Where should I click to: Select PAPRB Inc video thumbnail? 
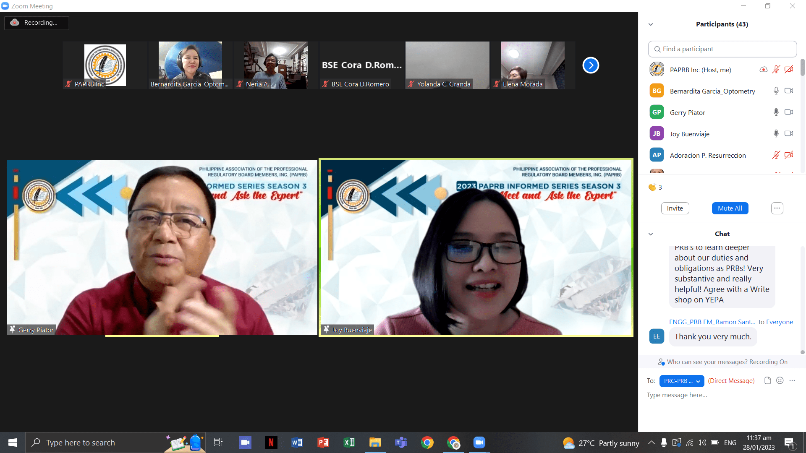click(105, 65)
